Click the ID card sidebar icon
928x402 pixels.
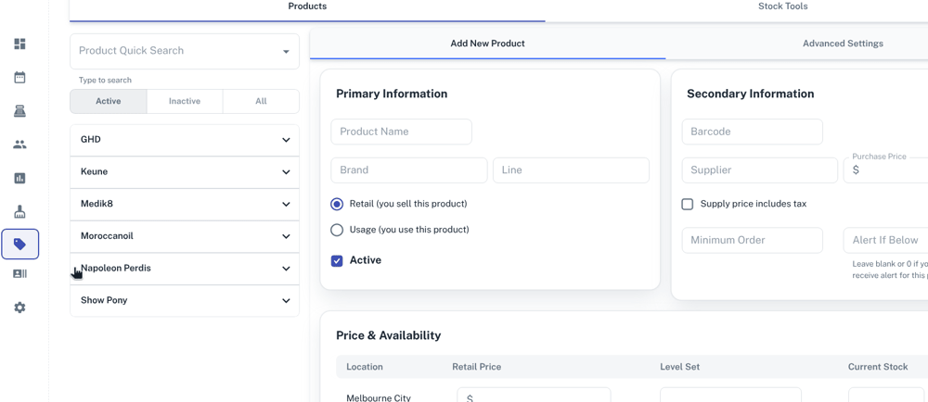tap(19, 274)
